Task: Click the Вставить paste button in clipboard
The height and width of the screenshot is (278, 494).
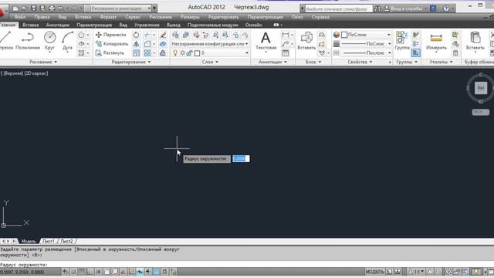Action: [x=475, y=41]
